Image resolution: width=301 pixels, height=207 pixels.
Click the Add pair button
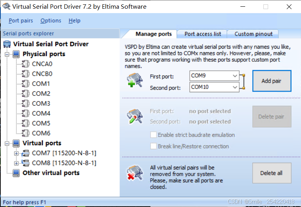(x=272, y=81)
